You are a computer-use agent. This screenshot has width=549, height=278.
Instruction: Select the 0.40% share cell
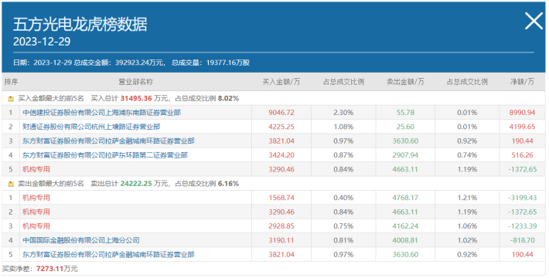(343, 198)
